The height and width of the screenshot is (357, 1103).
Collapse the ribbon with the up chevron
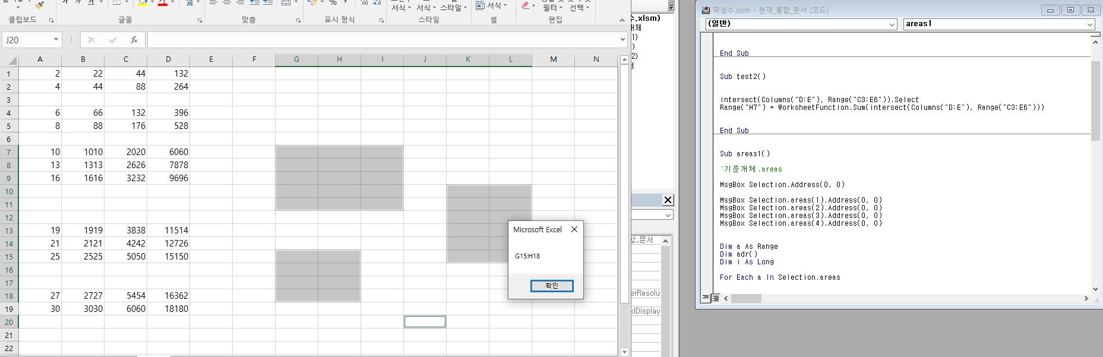point(622,20)
